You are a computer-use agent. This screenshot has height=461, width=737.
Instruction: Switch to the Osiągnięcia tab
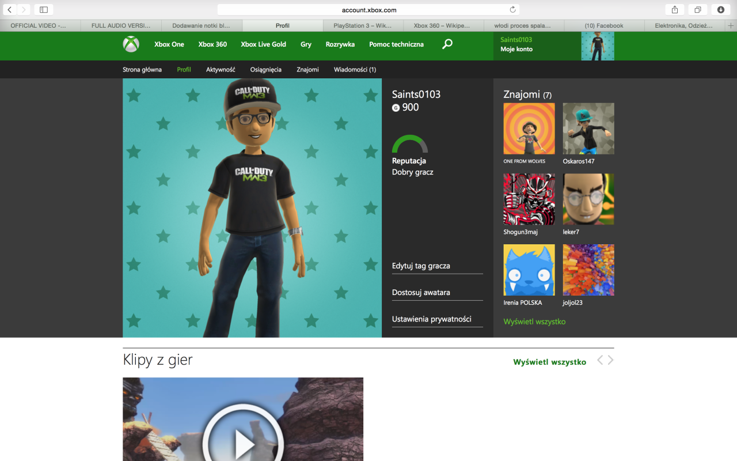tap(265, 69)
